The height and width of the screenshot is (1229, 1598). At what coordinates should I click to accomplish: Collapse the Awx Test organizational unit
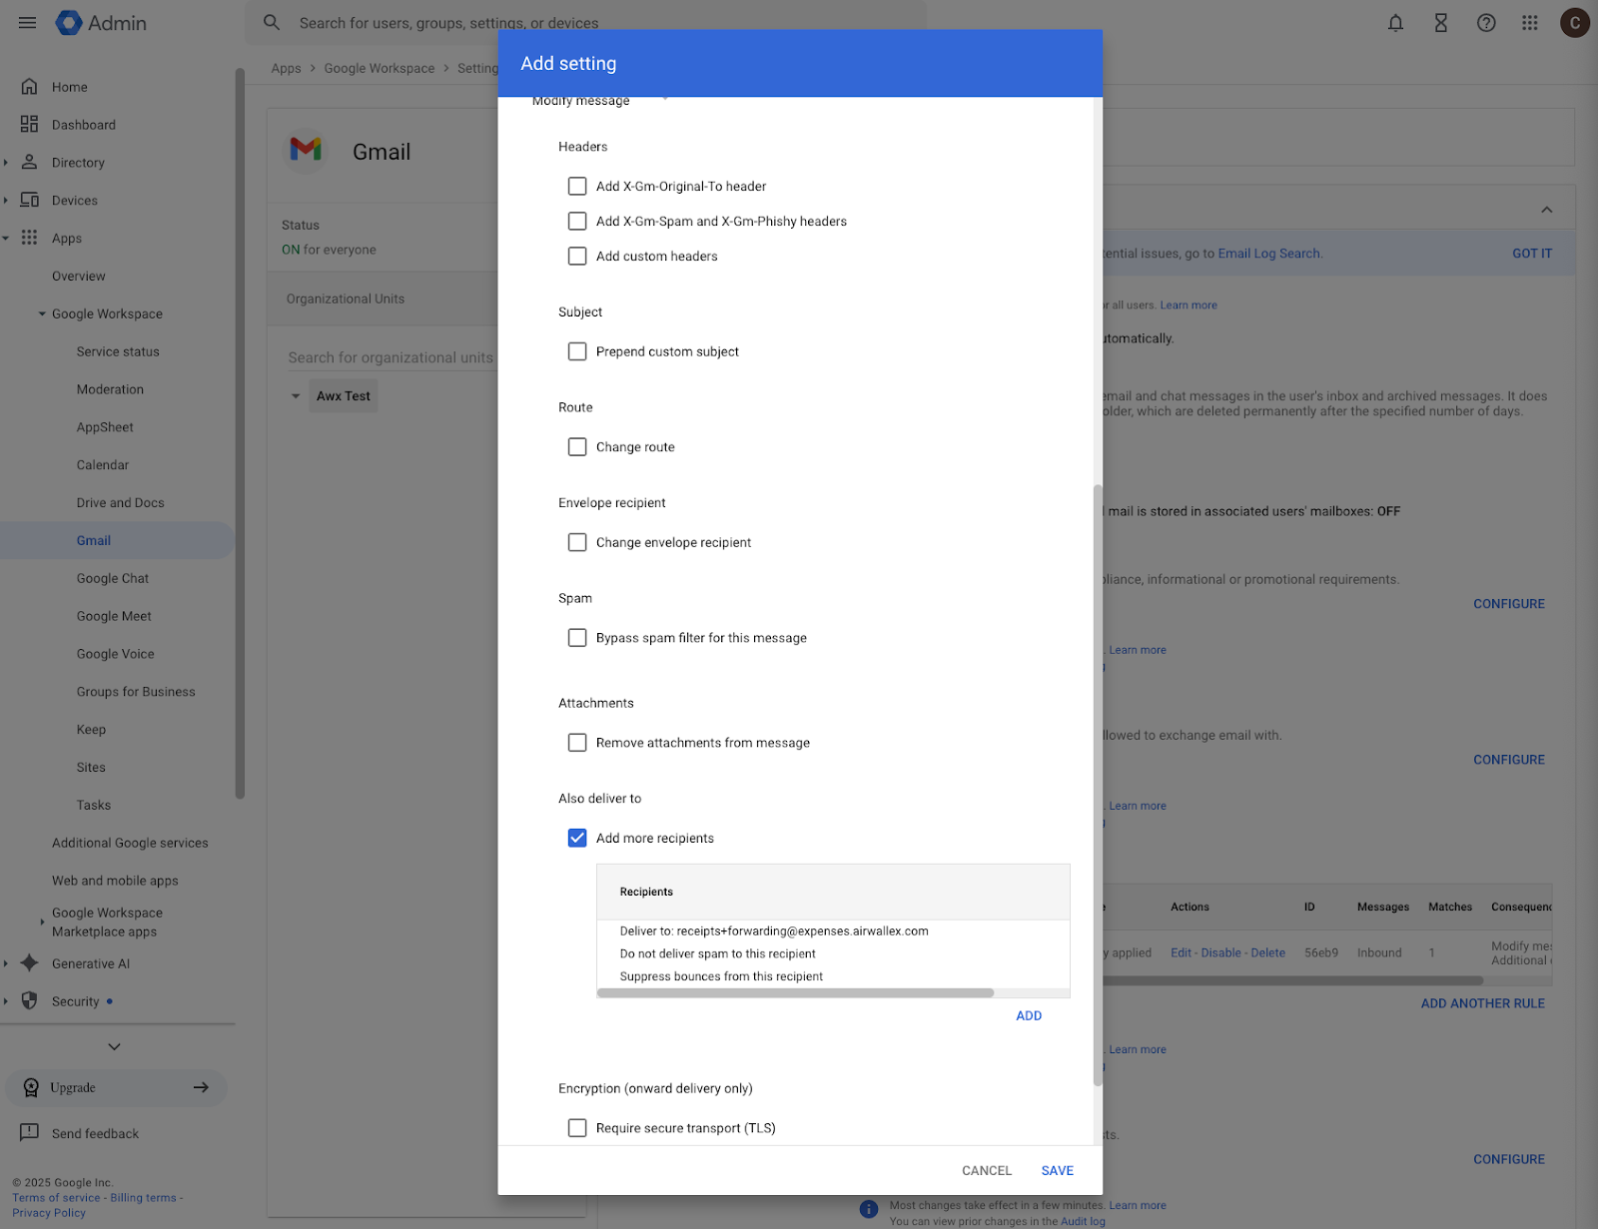pos(296,396)
